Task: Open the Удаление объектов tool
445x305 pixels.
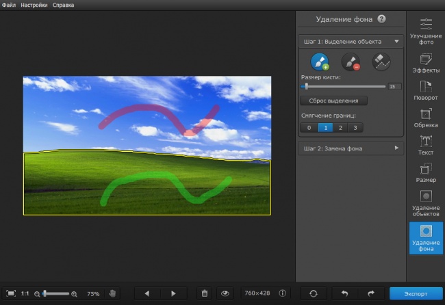Action: click(x=426, y=203)
